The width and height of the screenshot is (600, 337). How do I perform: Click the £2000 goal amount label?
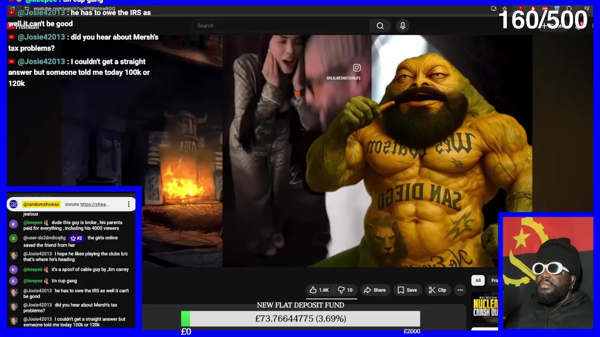tap(412, 331)
